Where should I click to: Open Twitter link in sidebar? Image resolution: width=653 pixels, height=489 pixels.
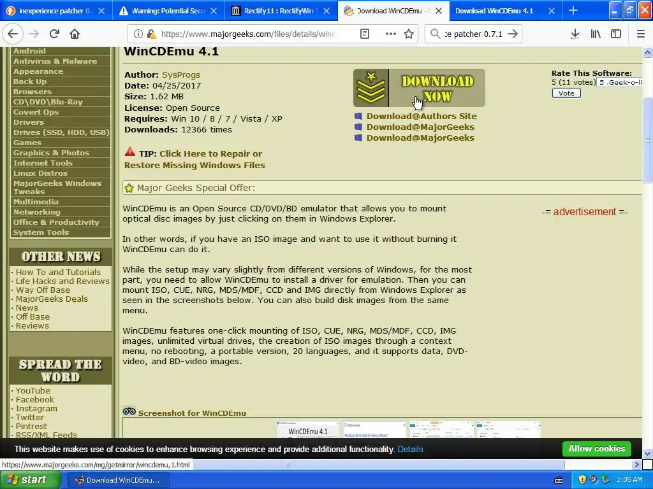(29, 418)
